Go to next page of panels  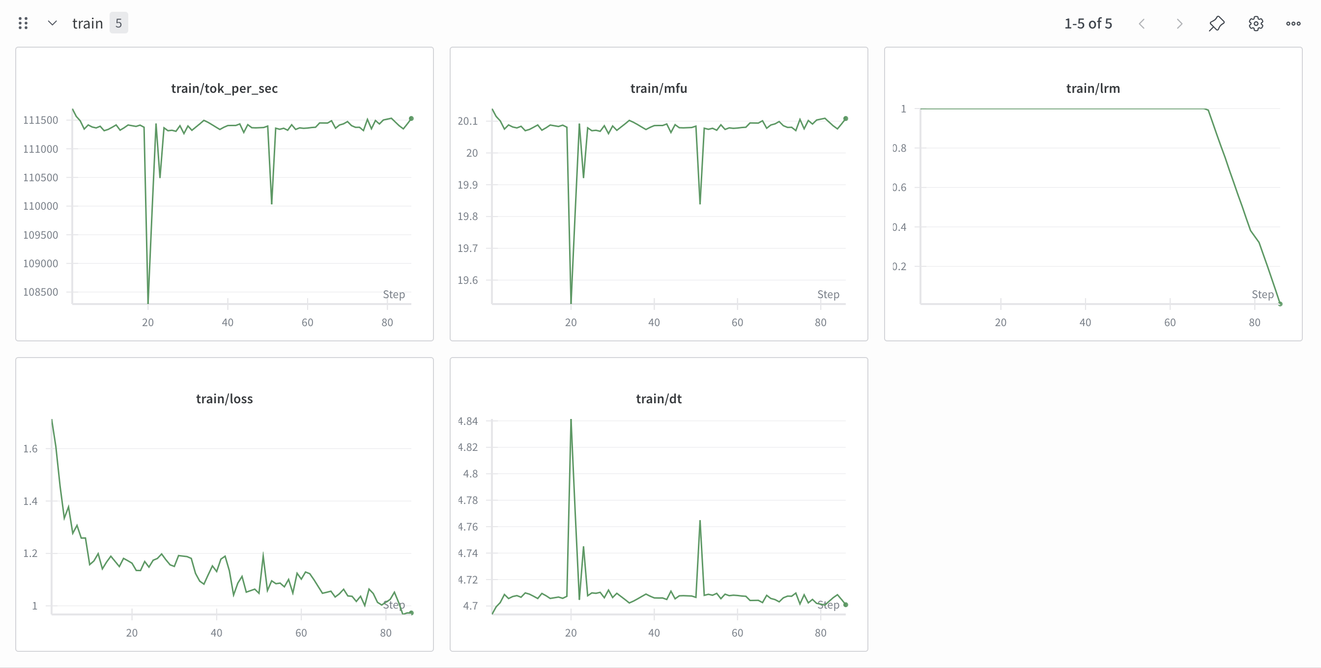[x=1179, y=24]
